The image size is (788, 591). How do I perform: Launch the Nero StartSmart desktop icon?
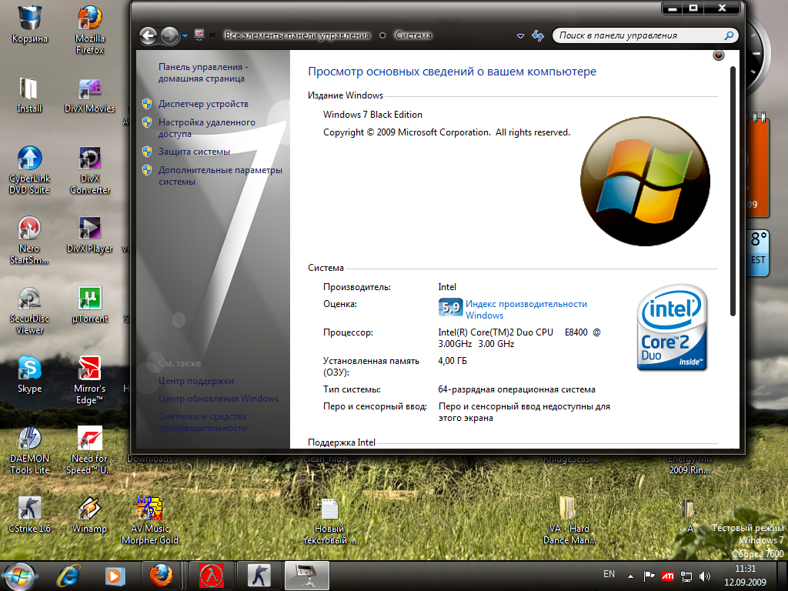pos(29,240)
